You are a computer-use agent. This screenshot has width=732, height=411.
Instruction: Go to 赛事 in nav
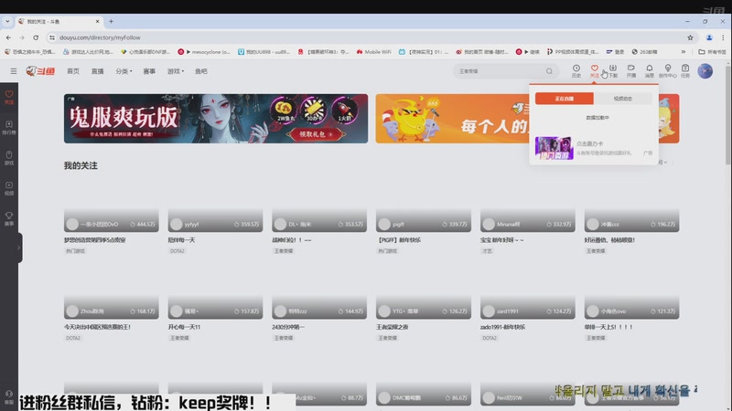click(x=149, y=71)
